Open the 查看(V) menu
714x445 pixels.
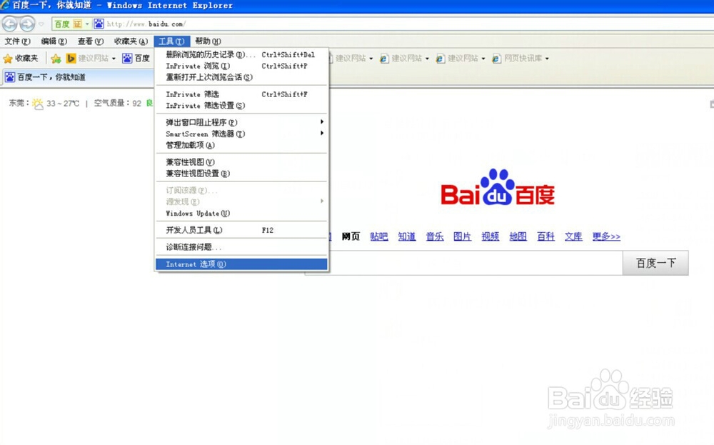(x=90, y=41)
